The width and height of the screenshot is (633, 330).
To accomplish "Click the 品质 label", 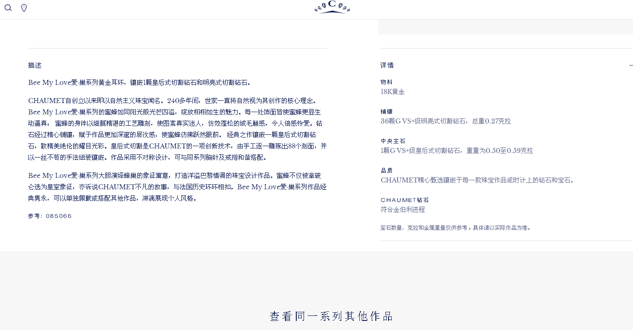I will [386, 171].
